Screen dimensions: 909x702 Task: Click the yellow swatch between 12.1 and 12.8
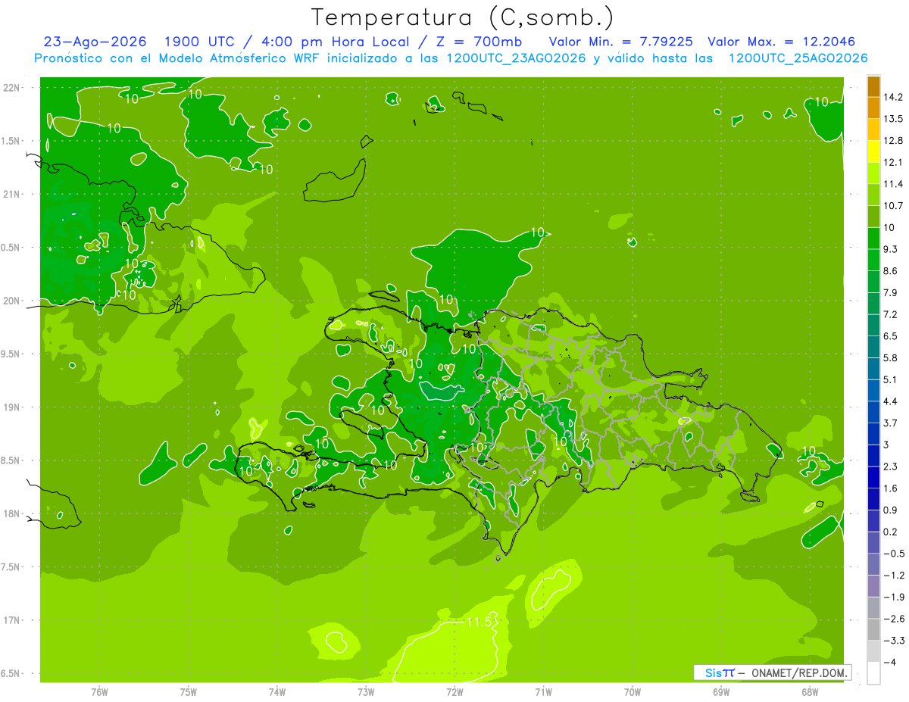[x=873, y=151]
